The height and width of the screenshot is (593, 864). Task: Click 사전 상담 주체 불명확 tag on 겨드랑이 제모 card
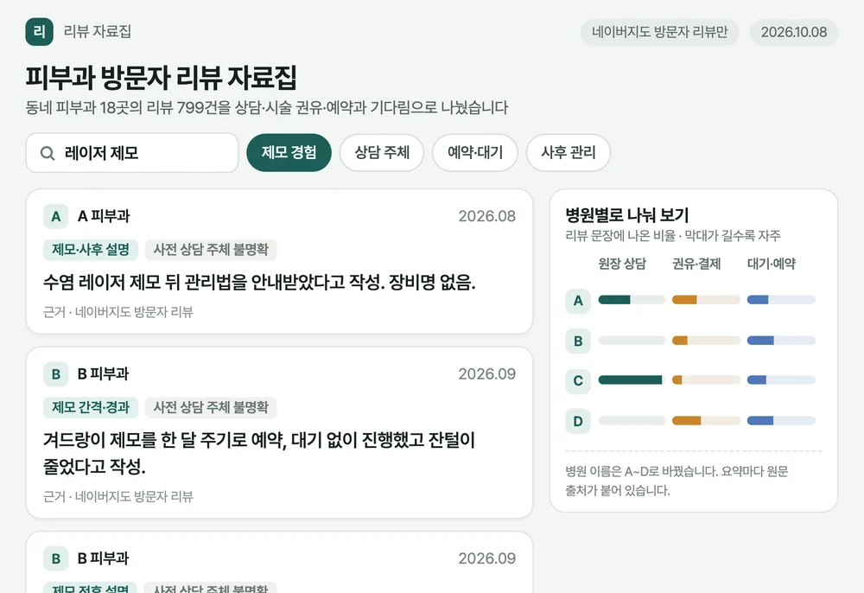pyautogui.click(x=211, y=407)
